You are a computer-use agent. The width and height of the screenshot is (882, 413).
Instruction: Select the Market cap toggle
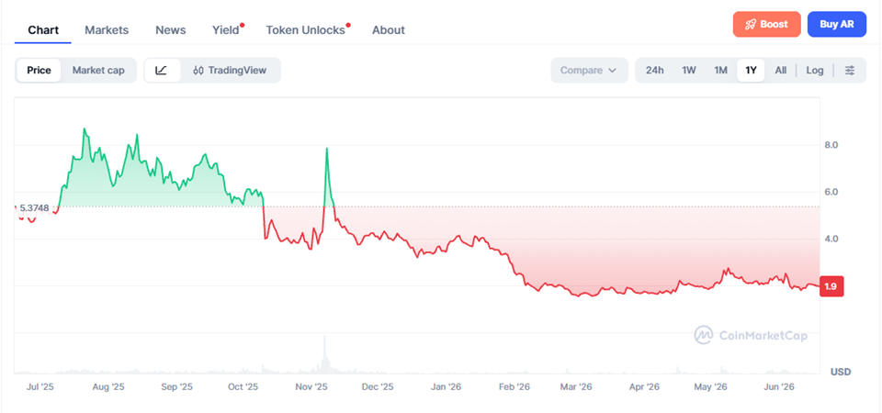[x=98, y=71]
